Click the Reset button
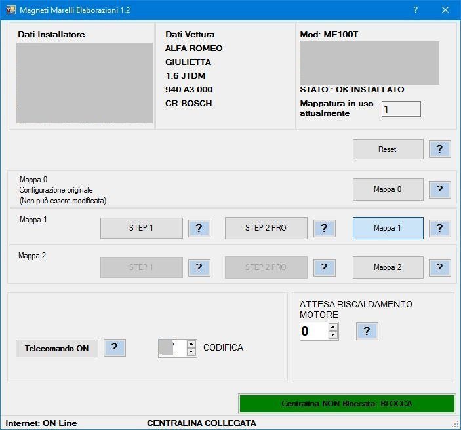 [388, 149]
